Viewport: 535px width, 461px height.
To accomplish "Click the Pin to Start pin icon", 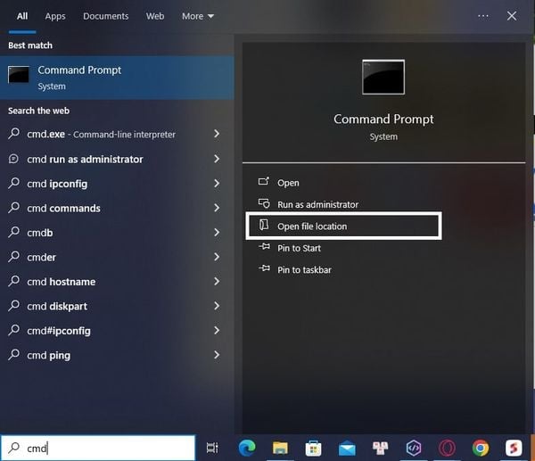I will 265,247.
